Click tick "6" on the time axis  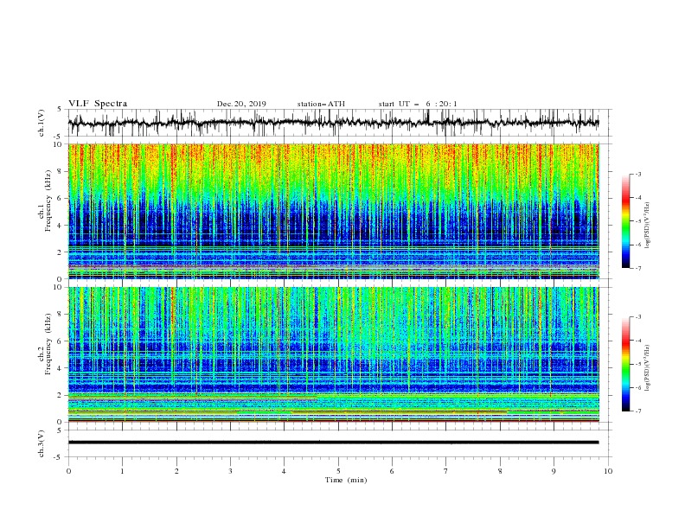392,471
